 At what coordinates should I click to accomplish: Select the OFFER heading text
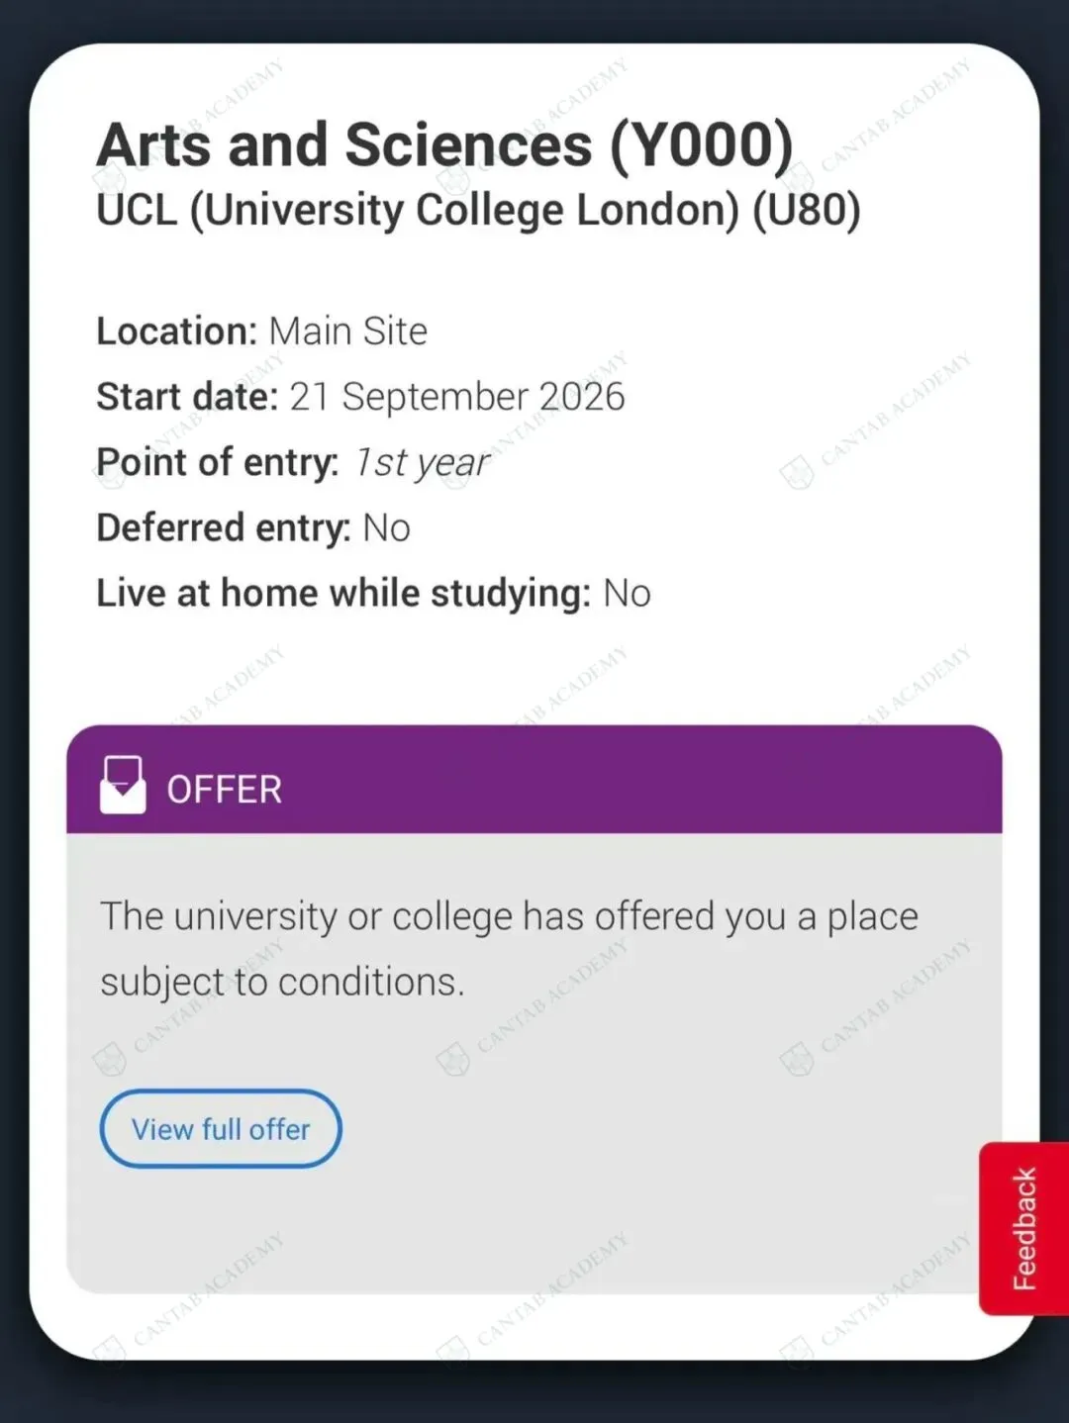225,790
